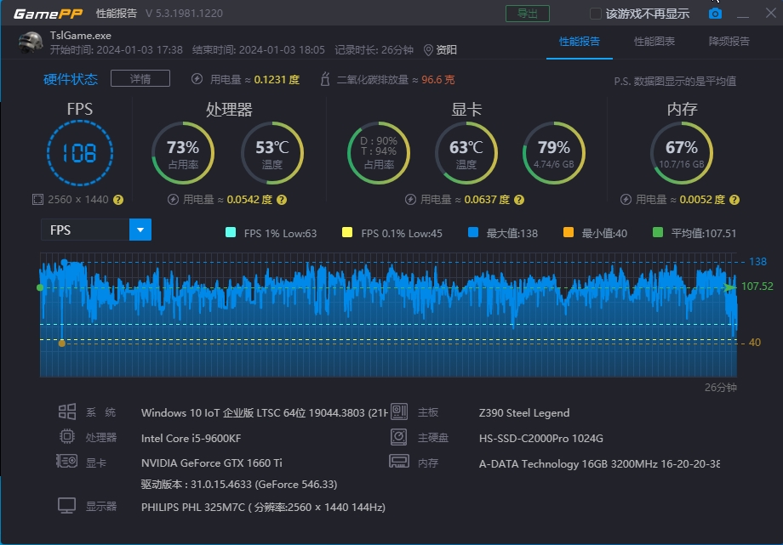Click the blue max marker on the chart
Viewport: 783px width, 545px height.
(x=64, y=262)
